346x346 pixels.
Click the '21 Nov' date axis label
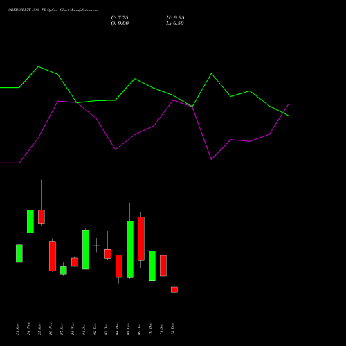[17, 329]
